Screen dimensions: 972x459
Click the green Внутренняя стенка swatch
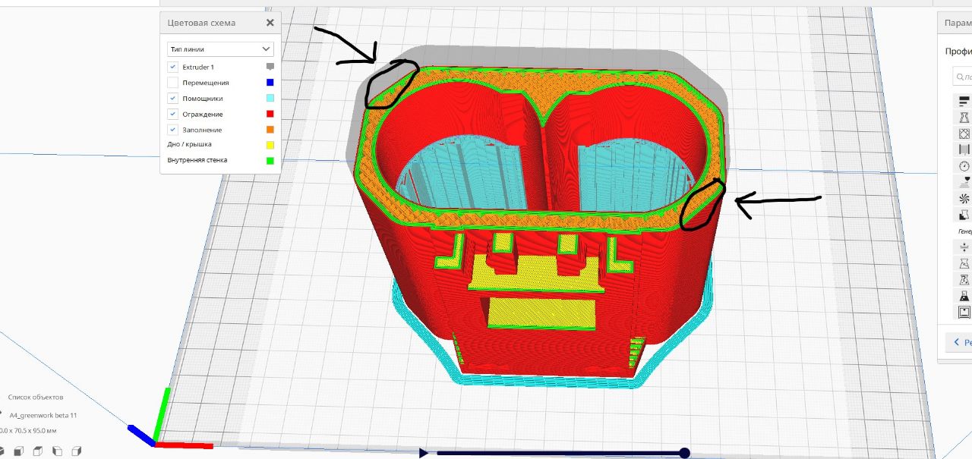[270, 160]
